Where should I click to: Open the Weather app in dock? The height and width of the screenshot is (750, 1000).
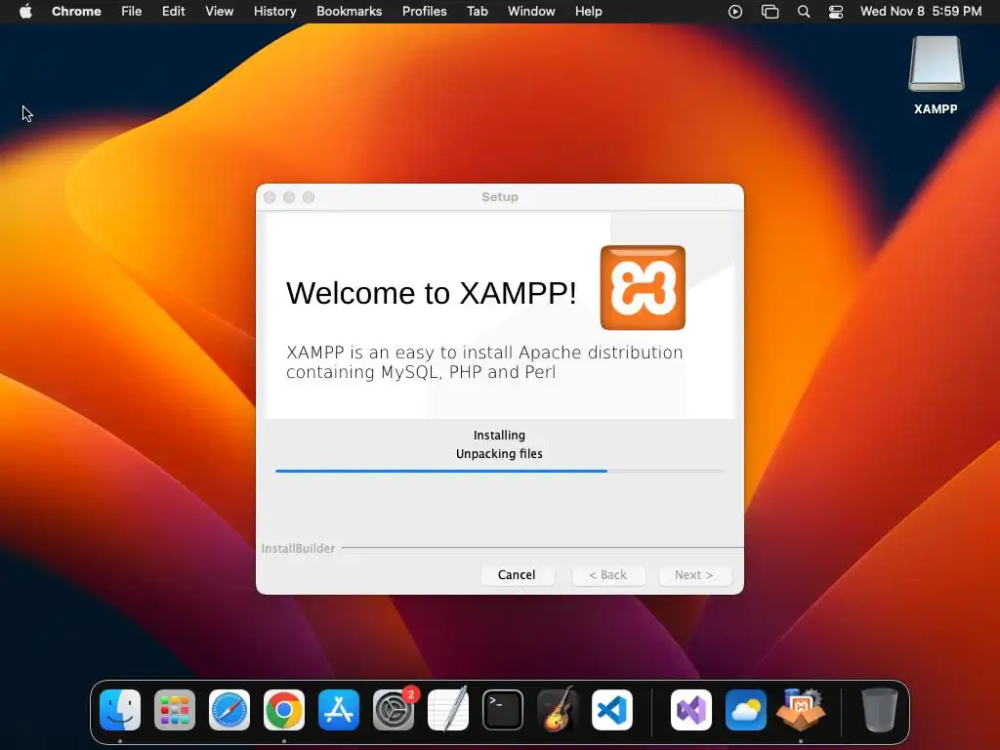tap(745, 710)
